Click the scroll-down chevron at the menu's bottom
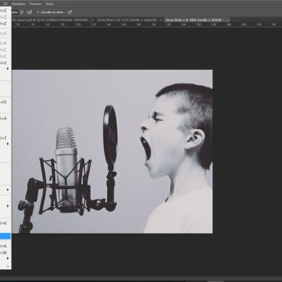 pos(8,266)
